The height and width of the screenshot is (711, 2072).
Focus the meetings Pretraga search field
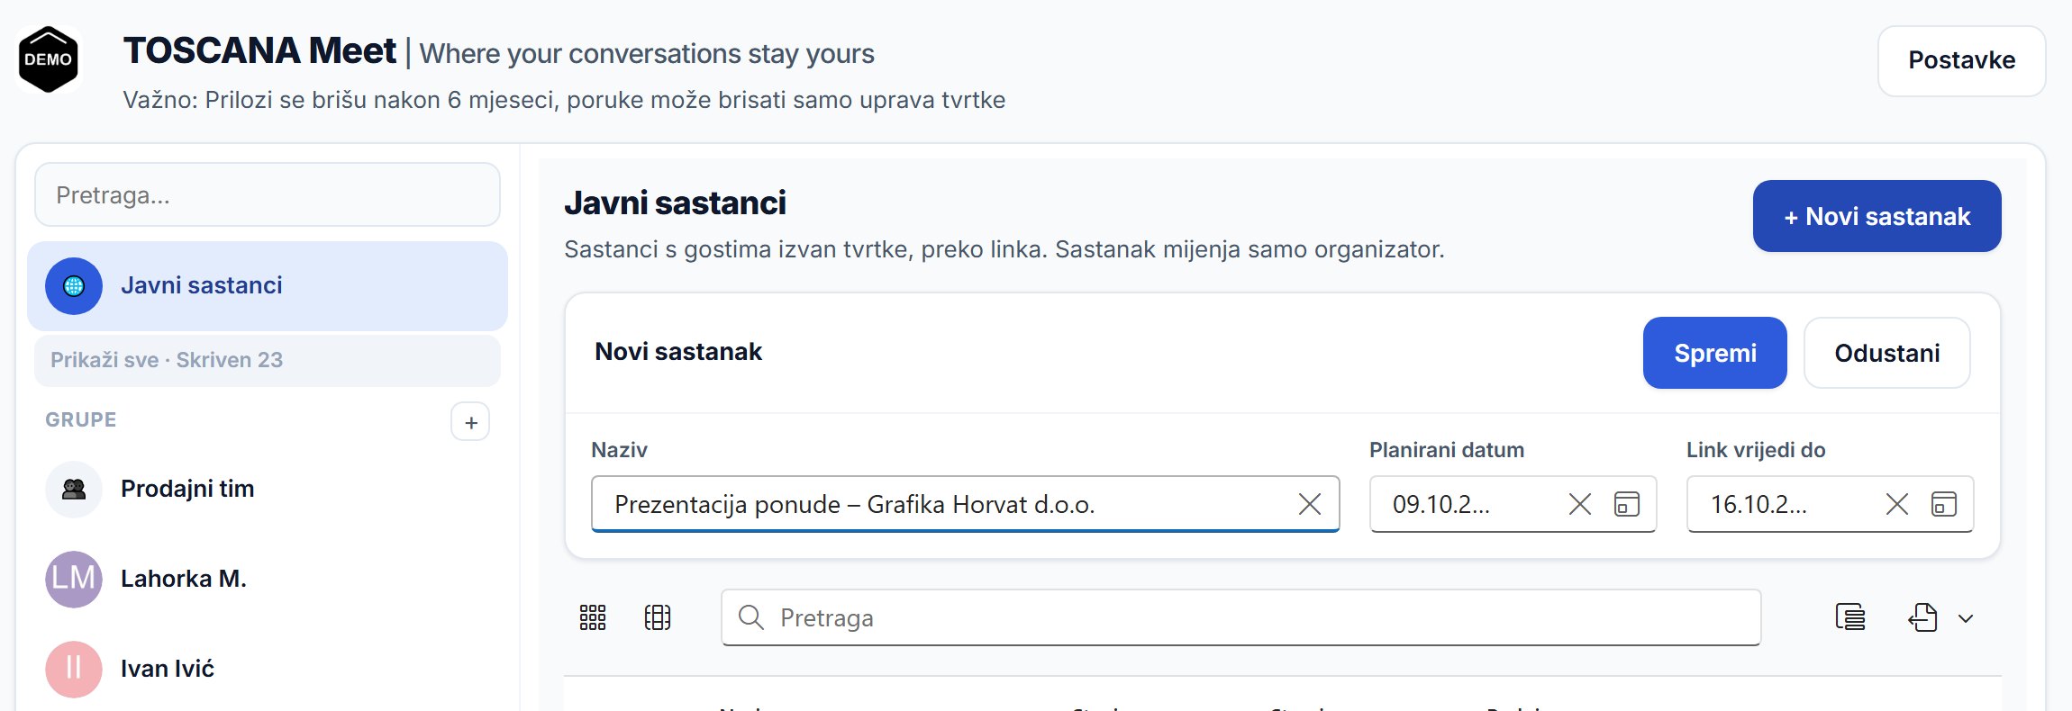click(1241, 617)
